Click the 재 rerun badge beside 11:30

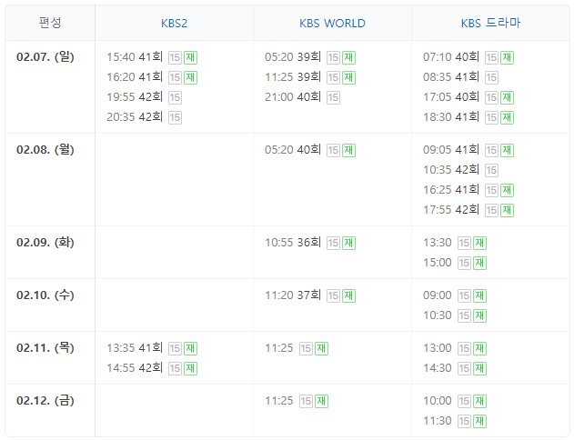coord(479,421)
